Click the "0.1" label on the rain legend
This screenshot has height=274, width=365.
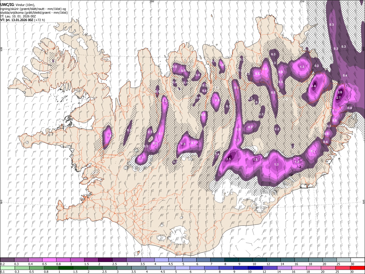[x=2, y=272]
